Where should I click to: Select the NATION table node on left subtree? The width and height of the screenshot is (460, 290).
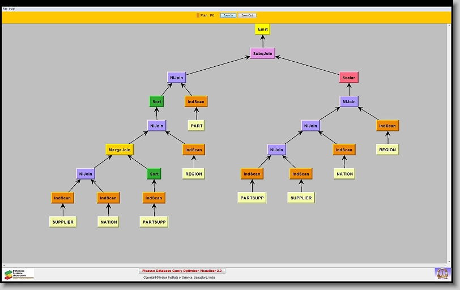click(108, 222)
